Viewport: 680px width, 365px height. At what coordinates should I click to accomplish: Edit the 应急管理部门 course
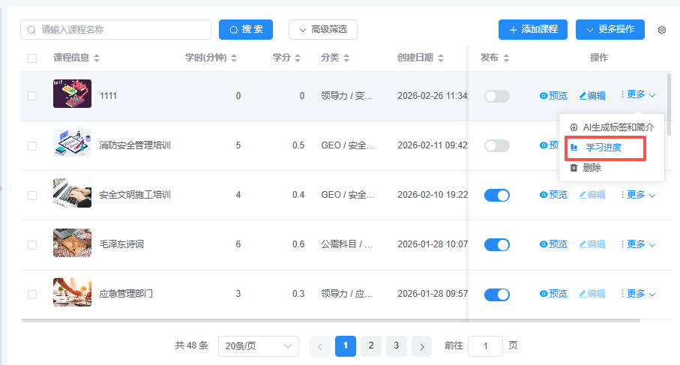point(592,294)
